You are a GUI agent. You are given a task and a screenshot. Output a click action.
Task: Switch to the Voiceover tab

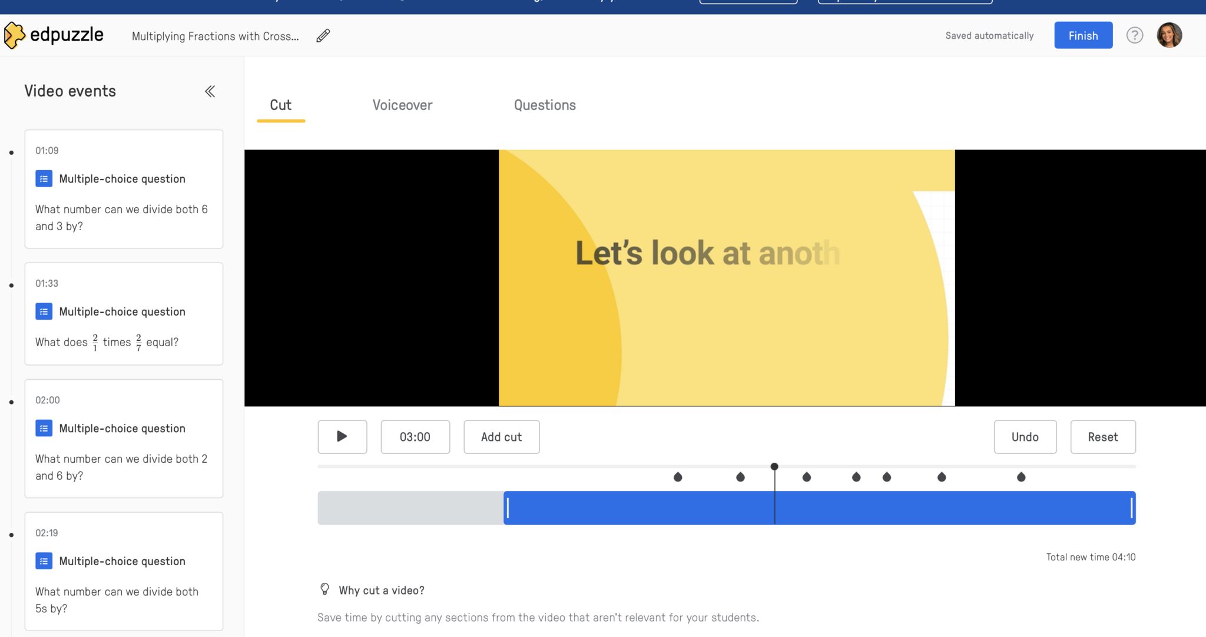[402, 105]
